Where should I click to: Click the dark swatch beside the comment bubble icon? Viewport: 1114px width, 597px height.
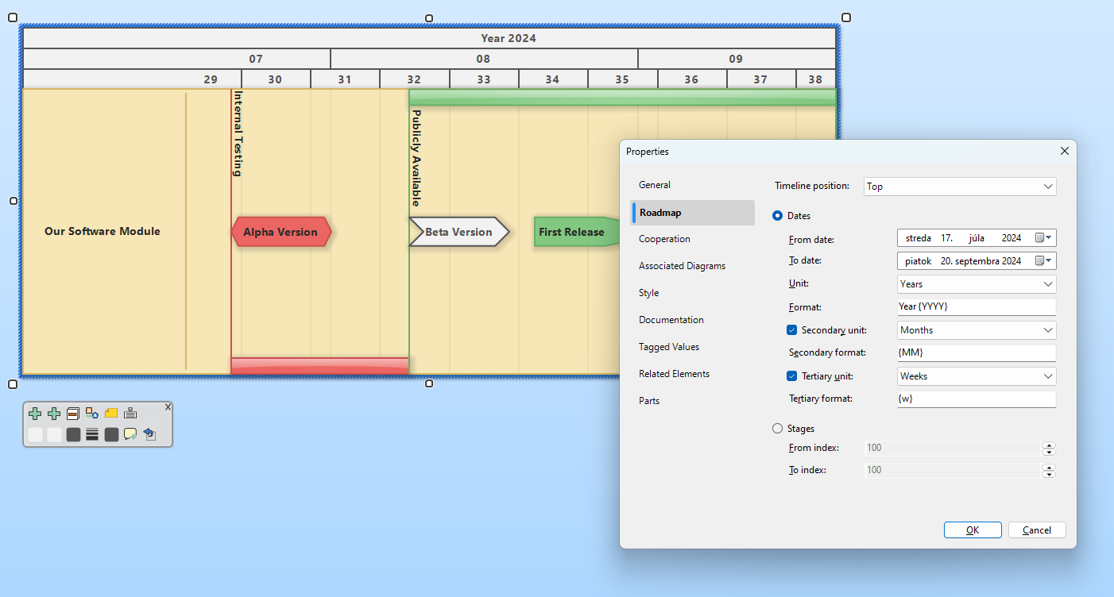click(111, 434)
